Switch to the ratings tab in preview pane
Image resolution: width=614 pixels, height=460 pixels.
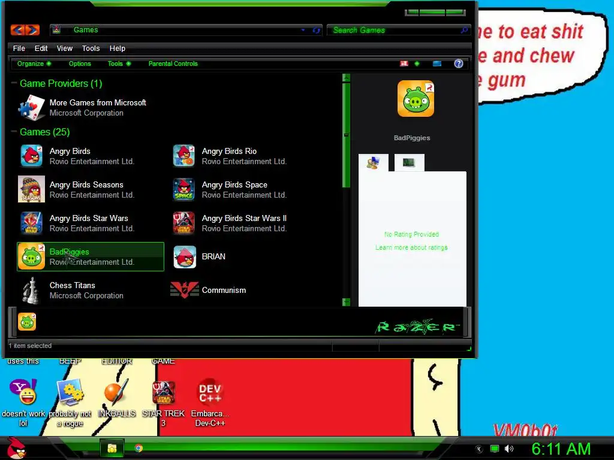pyautogui.click(x=374, y=162)
